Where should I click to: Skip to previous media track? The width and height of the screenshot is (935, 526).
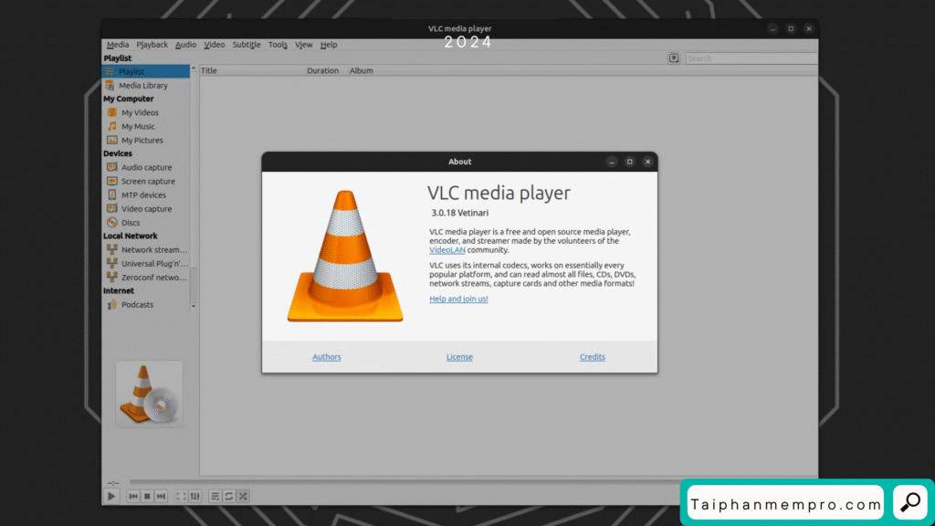[x=133, y=496]
